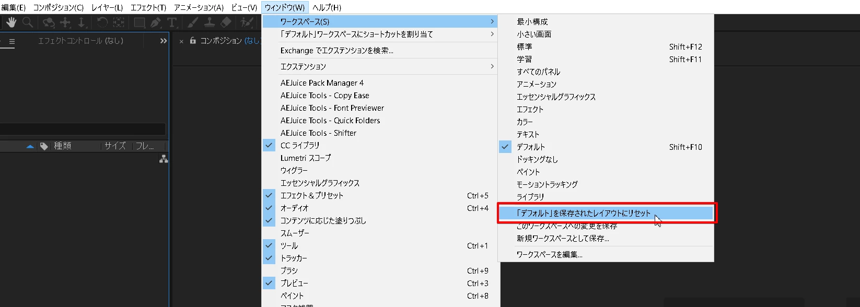This screenshot has height=307, width=860.
Task: Uncheck the ツール panel item
Action: coord(380,246)
